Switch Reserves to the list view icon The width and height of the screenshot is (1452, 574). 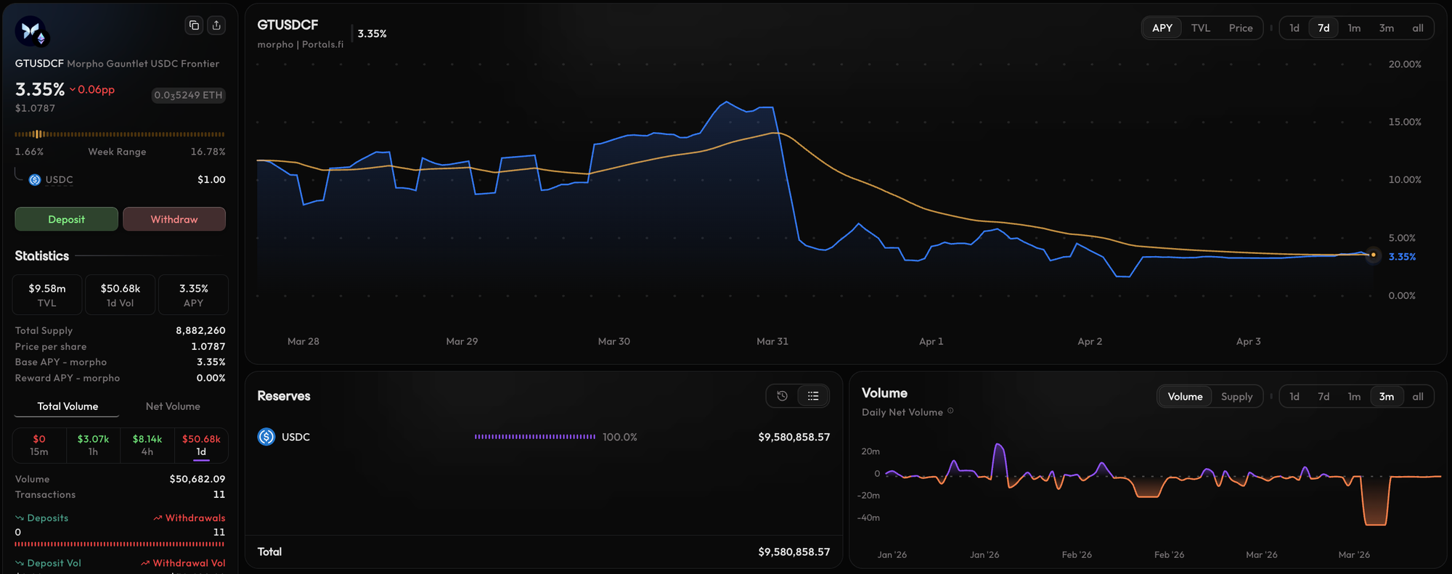tap(813, 396)
